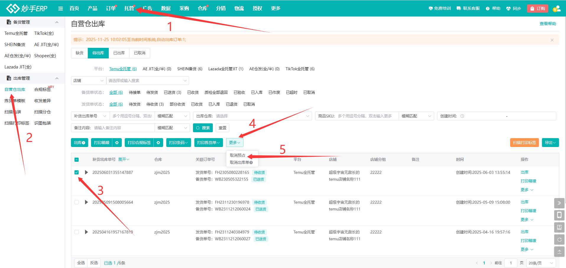
Task: Open settings gear next to 打印合规标签
Action: [158, 143]
